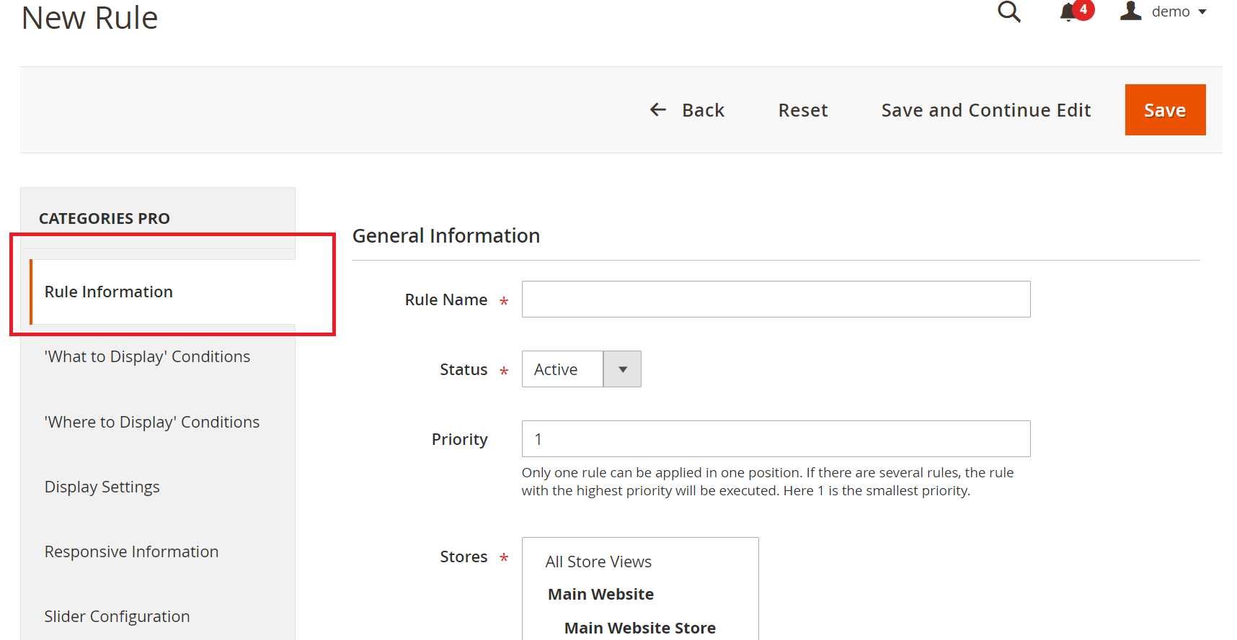Open the Display Settings tab

(x=102, y=487)
